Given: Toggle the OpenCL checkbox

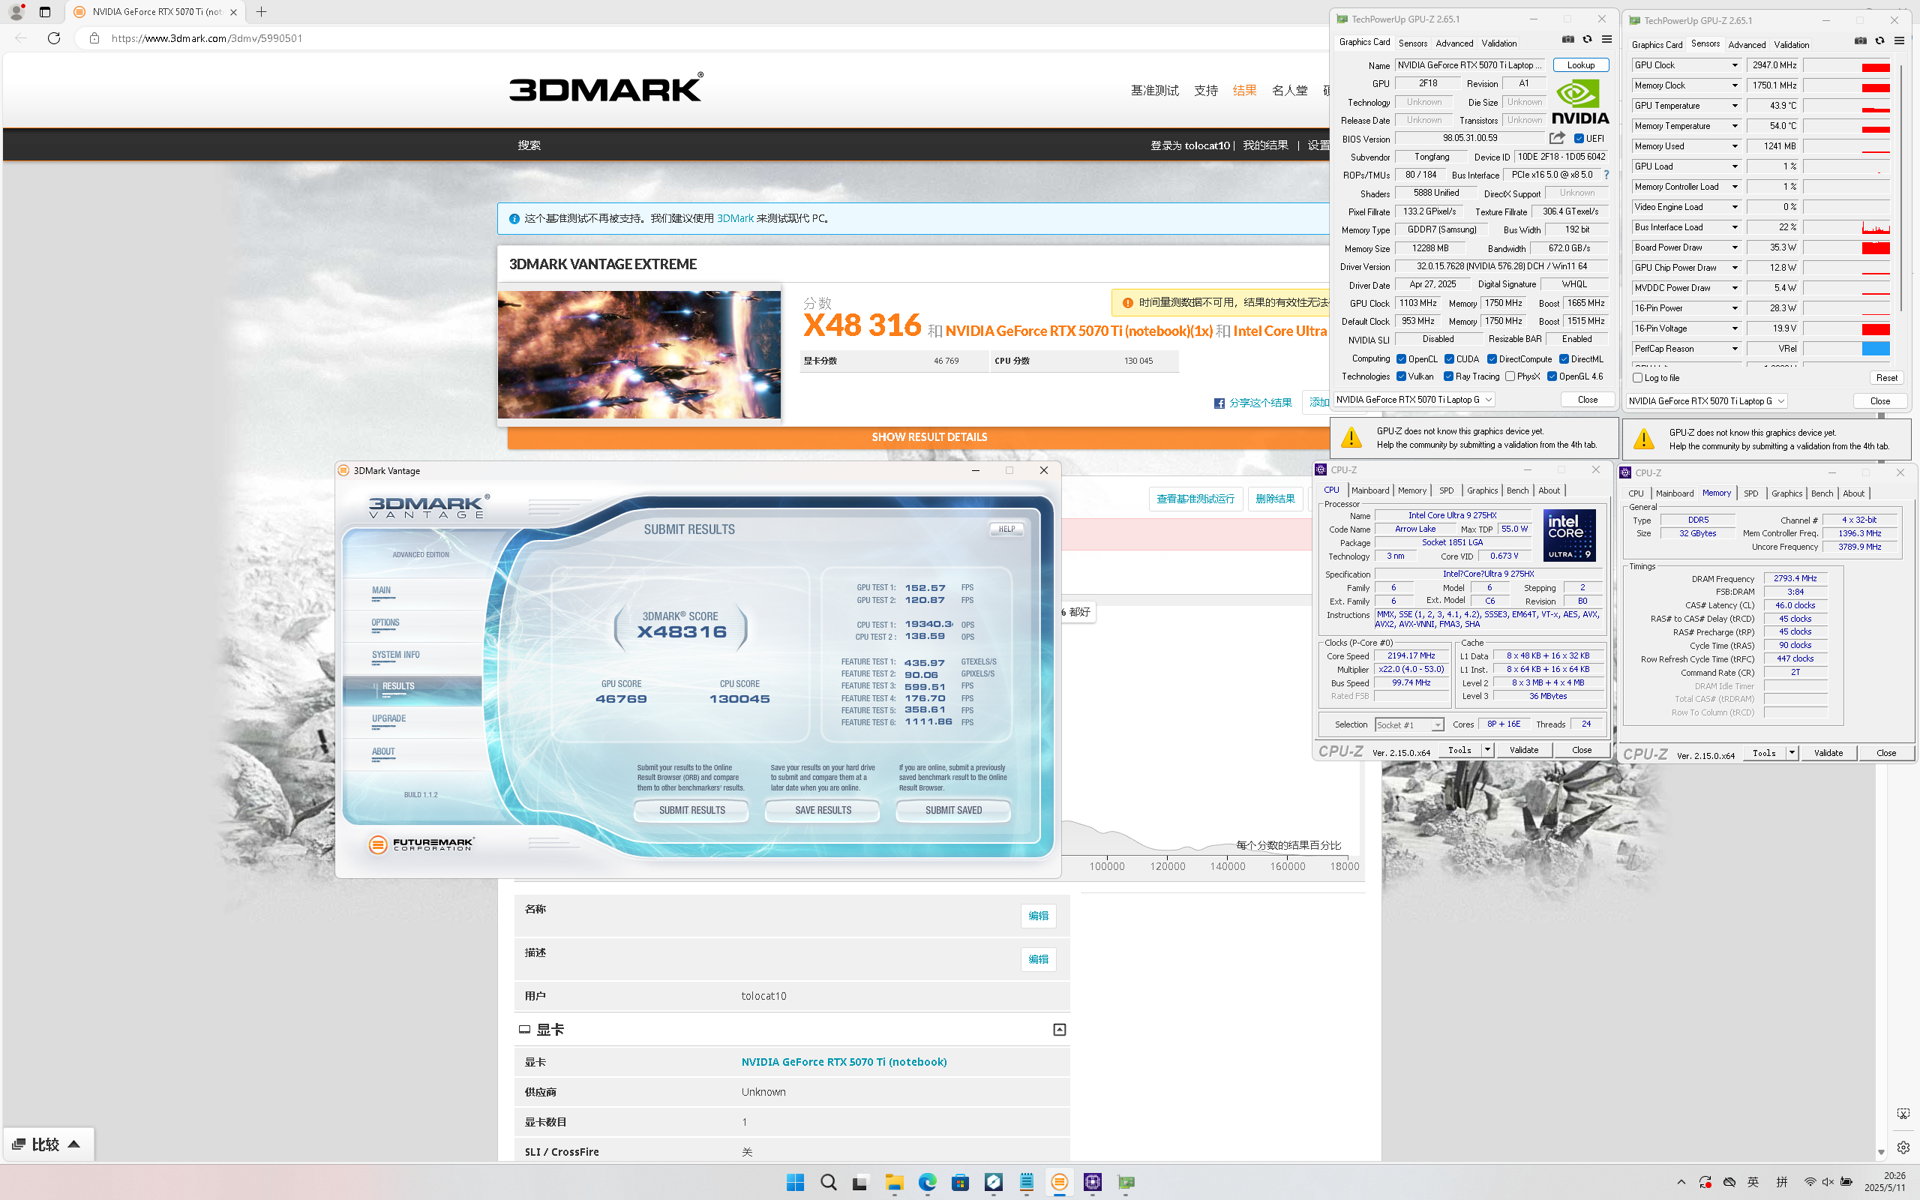Looking at the screenshot, I should click(1401, 358).
